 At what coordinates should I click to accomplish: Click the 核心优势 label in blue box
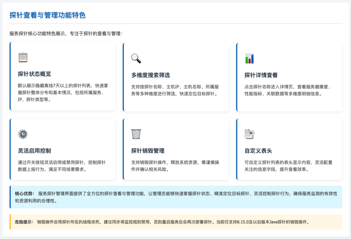point(25,193)
